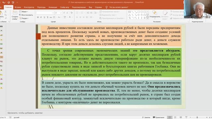This screenshot has width=212, height=119.
Task: Open the Paragraph group dialog launcher
Action: point(126,21)
